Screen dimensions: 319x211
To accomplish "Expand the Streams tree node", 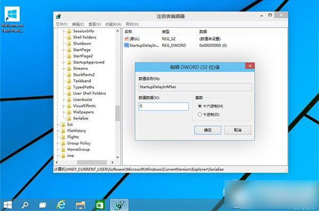I will pos(63,69).
